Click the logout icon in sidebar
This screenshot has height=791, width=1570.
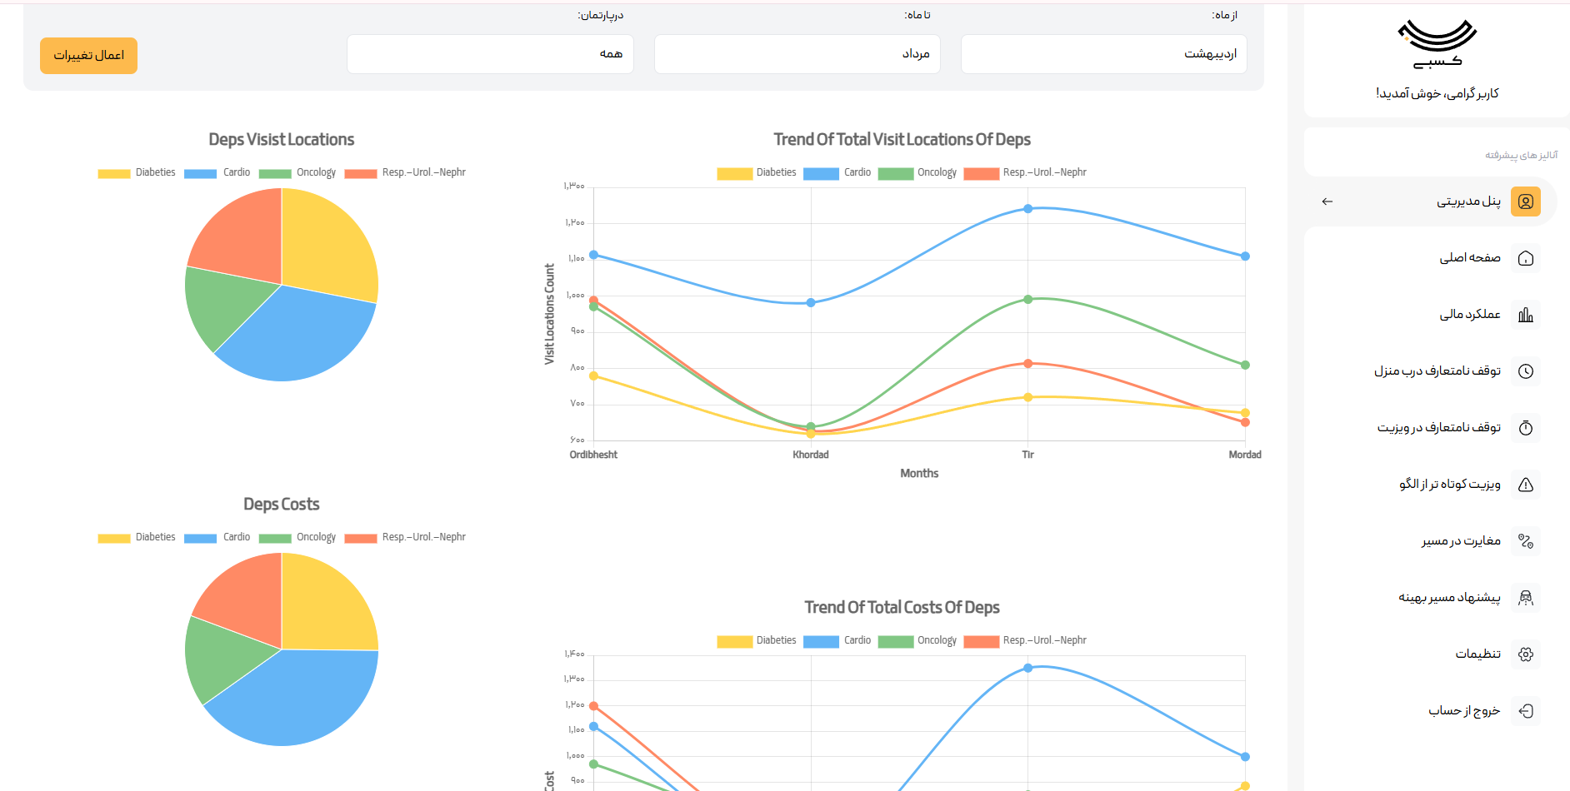1525,711
